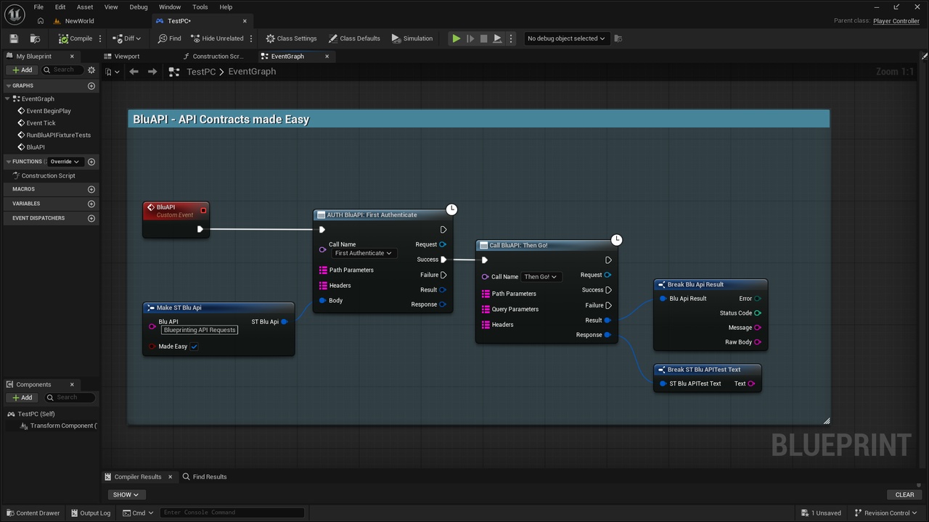
Task: Click the Frame skip advance icon
Action: pos(470,38)
